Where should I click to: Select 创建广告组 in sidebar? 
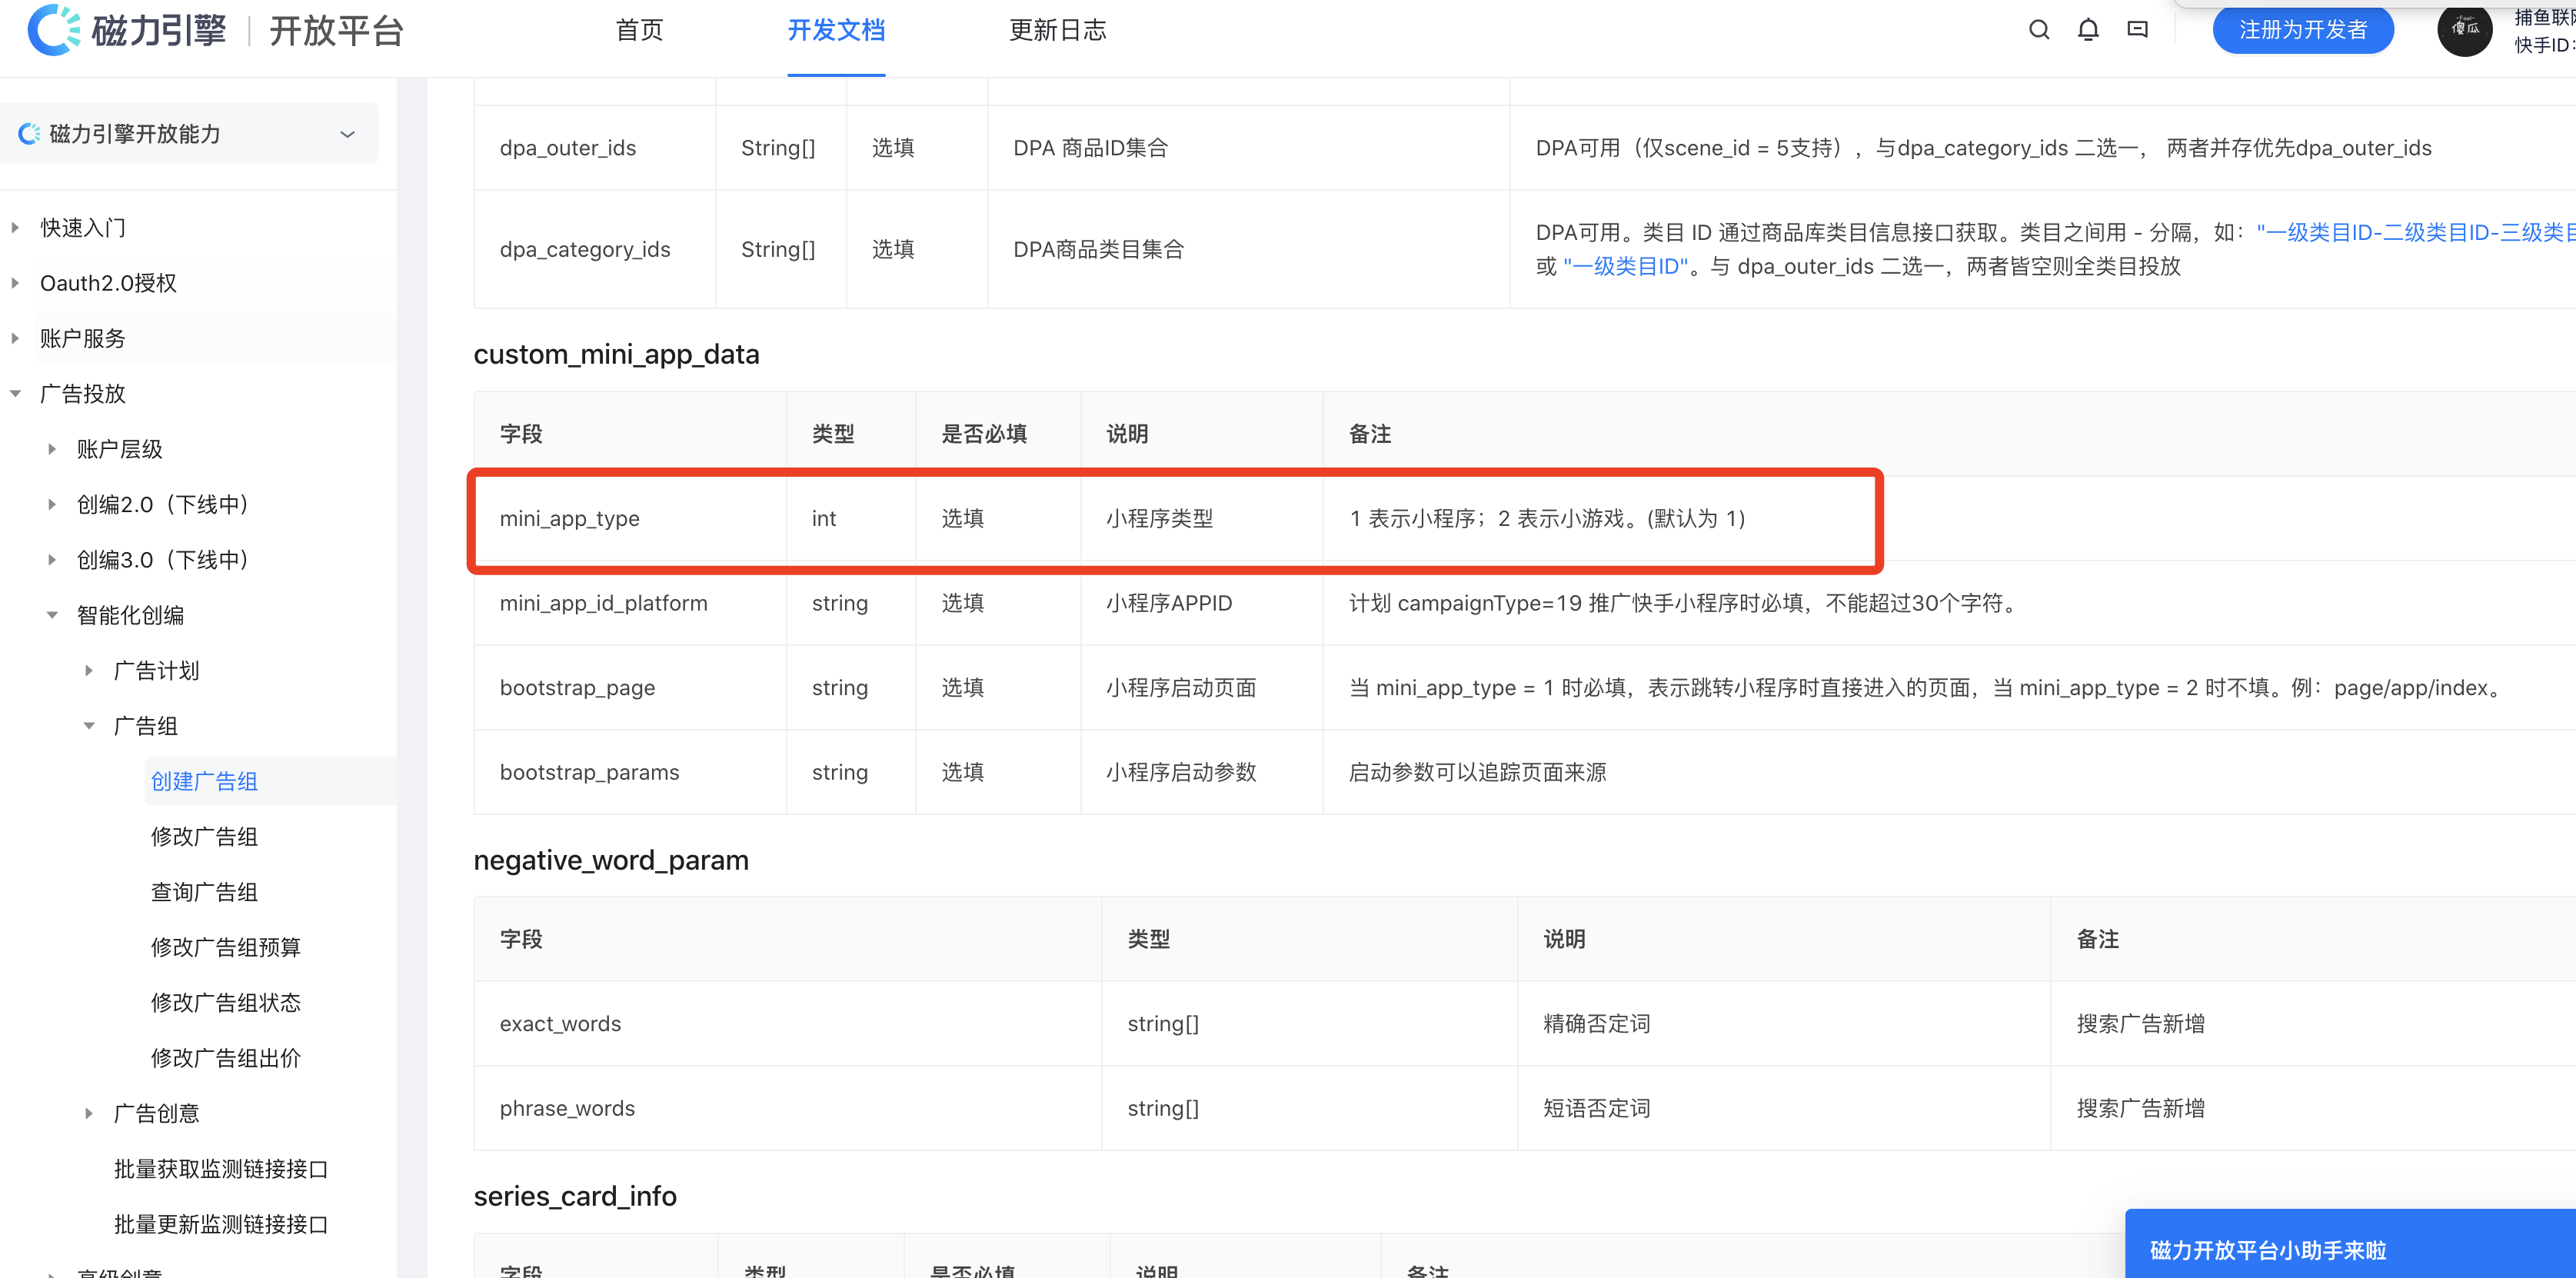tap(204, 781)
